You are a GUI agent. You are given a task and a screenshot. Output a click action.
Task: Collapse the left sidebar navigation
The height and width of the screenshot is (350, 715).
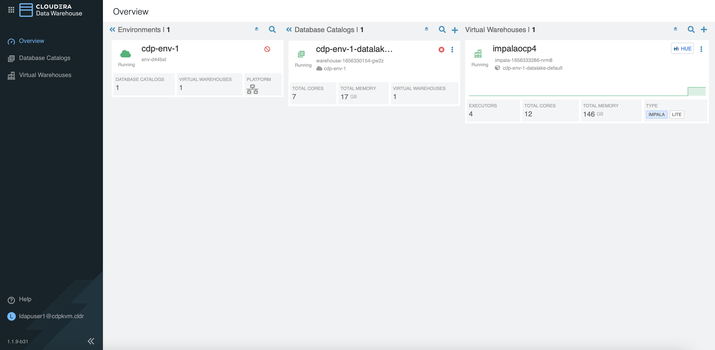[x=91, y=341]
